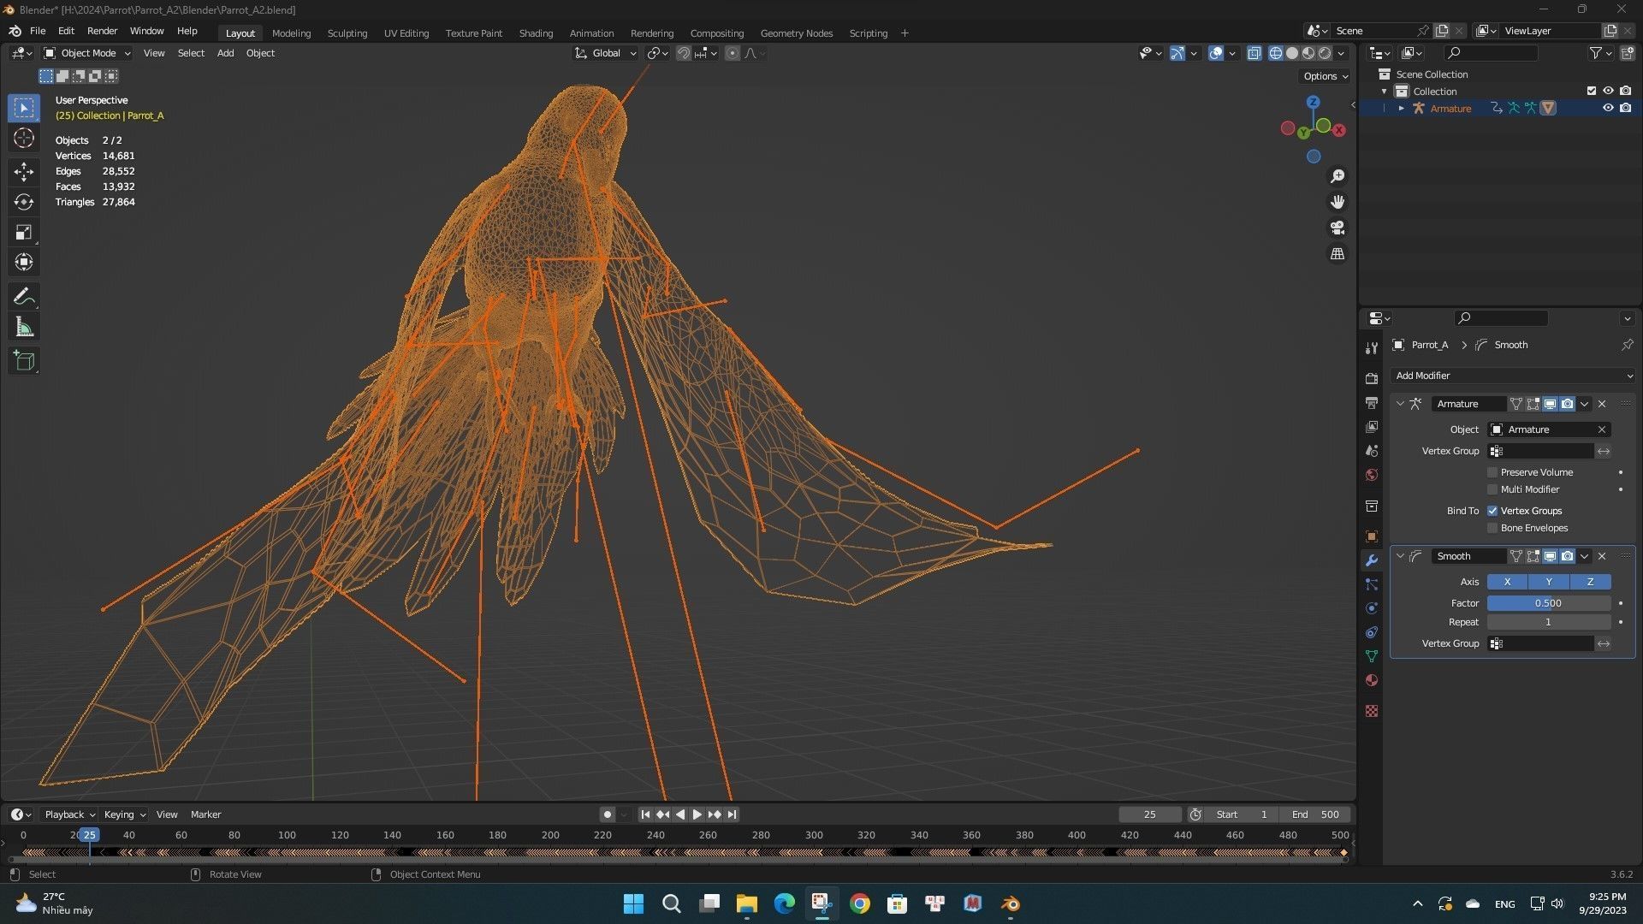Toggle Smooth modifier X axis
The width and height of the screenshot is (1643, 924).
point(1507,582)
